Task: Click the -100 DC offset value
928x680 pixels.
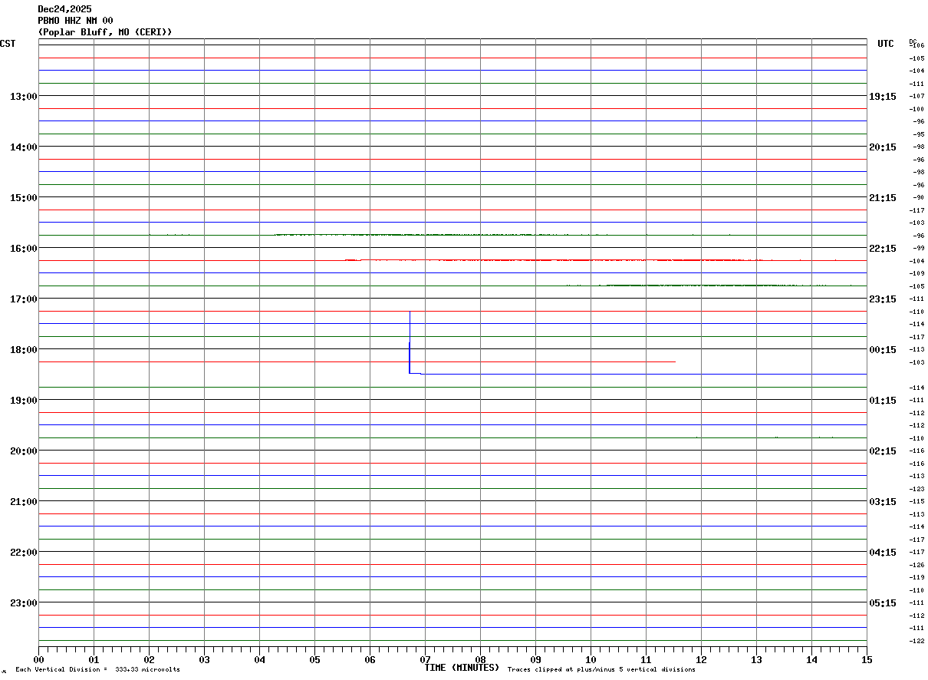Action: 916,109
